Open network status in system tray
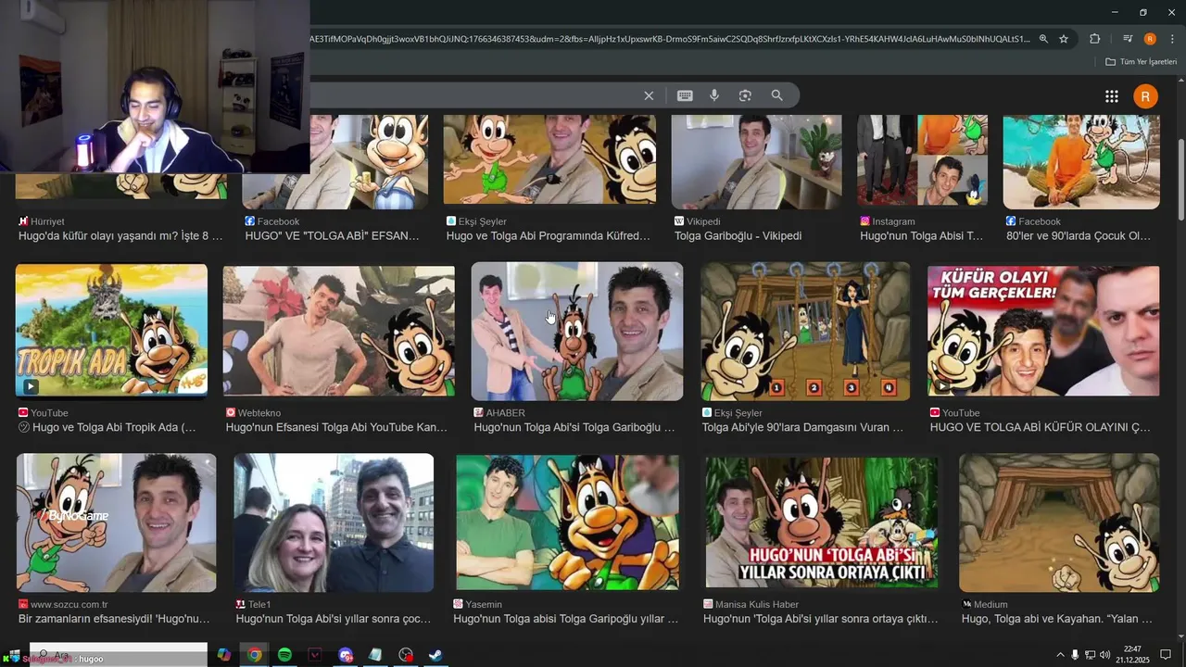Screen dimensions: 1186x667 [x=1090, y=655]
